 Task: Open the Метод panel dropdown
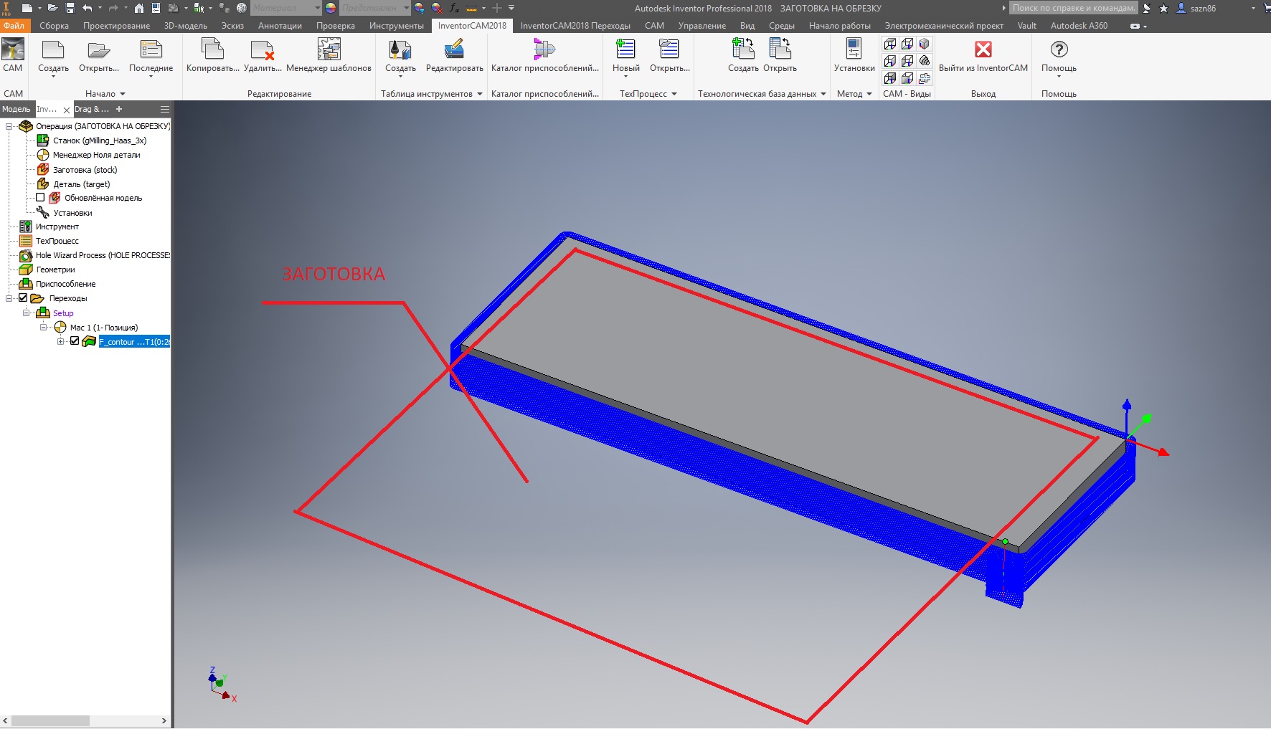click(869, 94)
